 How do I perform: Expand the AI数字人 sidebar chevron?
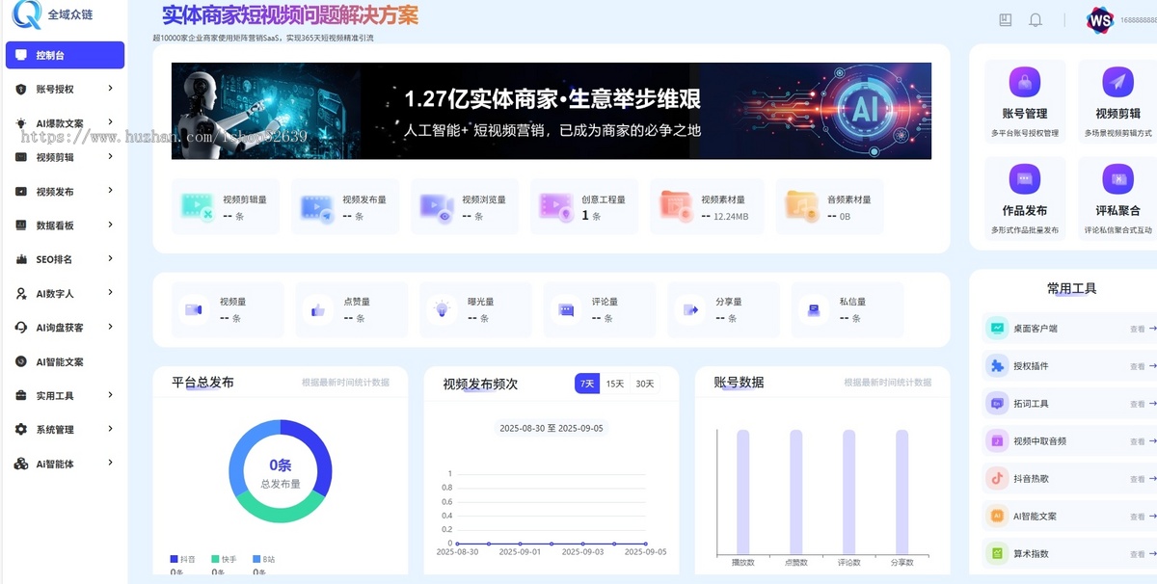pyautogui.click(x=111, y=293)
